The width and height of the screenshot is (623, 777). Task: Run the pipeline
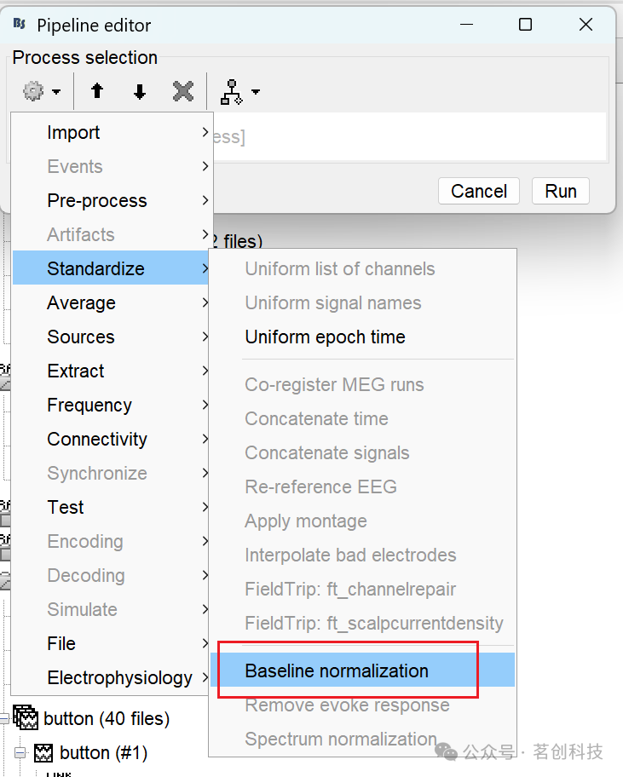(x=561, y=191)
